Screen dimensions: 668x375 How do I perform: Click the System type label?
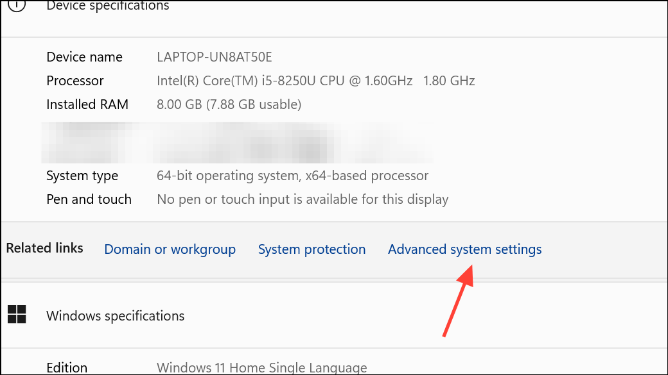(82, 176)
